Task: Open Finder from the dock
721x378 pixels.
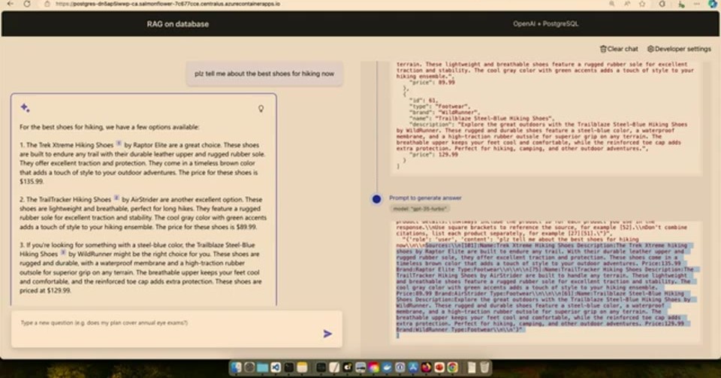Action: click(x=236, y=367)
